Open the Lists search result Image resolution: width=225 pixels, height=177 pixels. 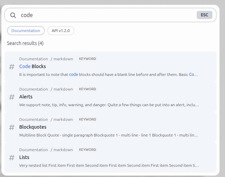[x=110, y=158]
